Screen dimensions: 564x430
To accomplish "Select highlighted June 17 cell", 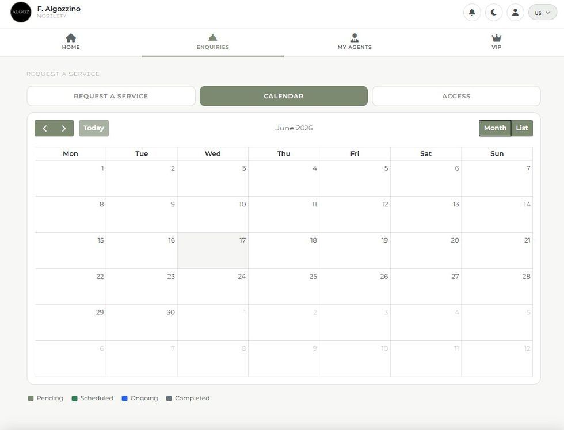I will click(212, 251).
